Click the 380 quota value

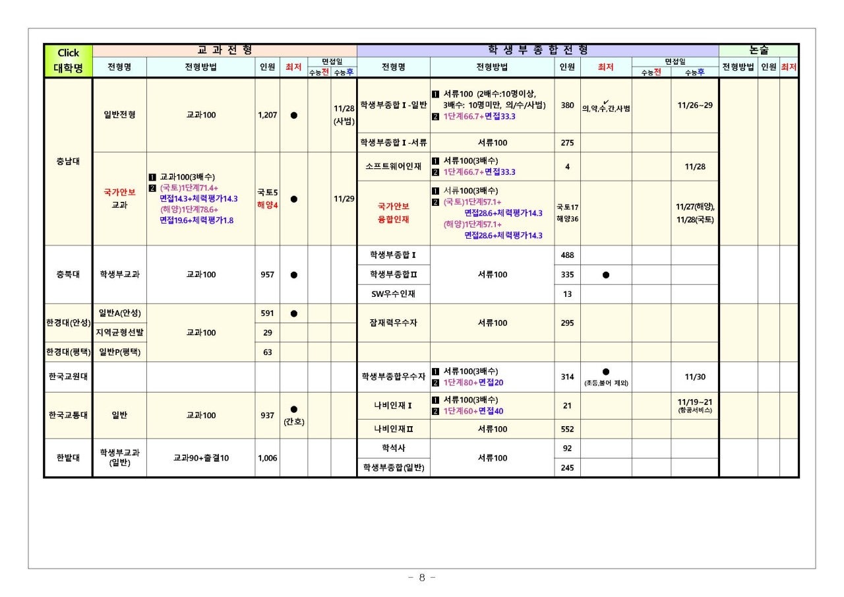(567, 105)
